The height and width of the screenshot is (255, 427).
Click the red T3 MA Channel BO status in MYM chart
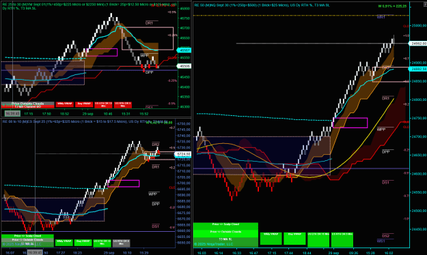[x=27, y=106]
